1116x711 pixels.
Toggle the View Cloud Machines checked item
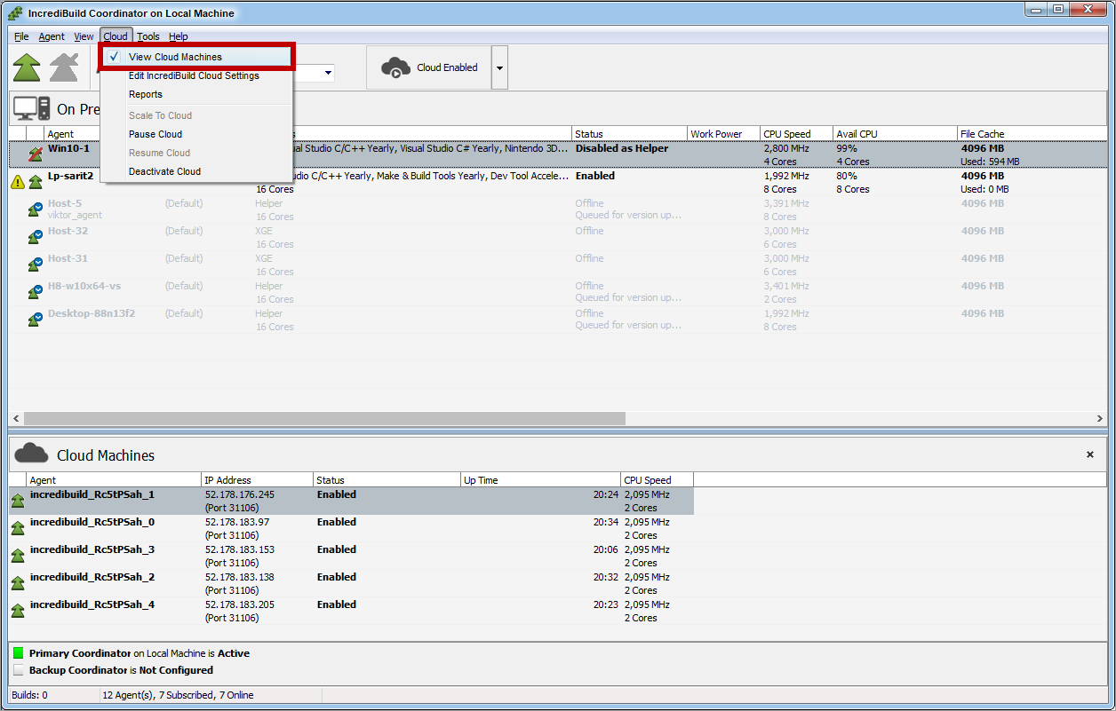coord(198,57)
